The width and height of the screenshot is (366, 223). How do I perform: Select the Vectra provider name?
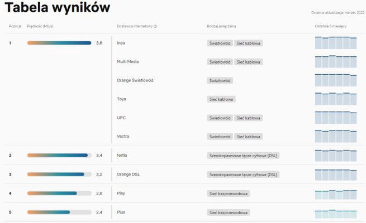123,137
